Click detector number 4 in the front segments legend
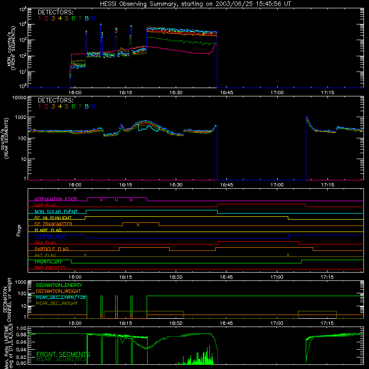369x369 pixels. [x=60, y=18]
